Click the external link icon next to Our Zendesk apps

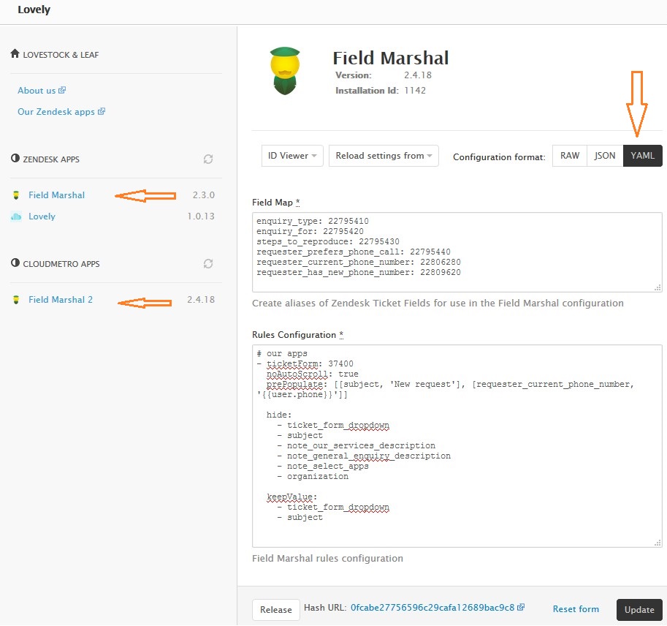(x=102, y=112)
